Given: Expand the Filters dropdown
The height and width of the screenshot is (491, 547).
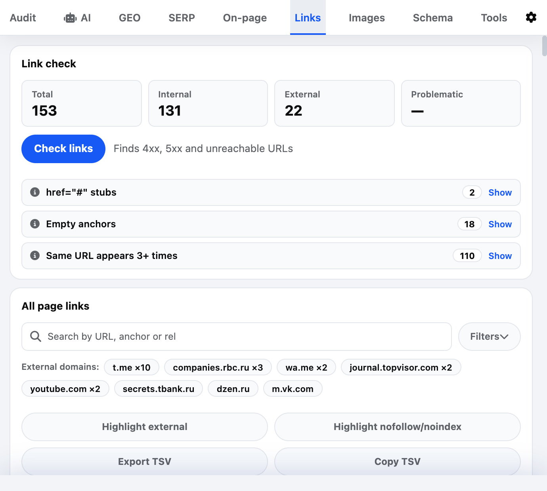Looking at the screenshot, I should pyautogui.click(x=489, y=337).
